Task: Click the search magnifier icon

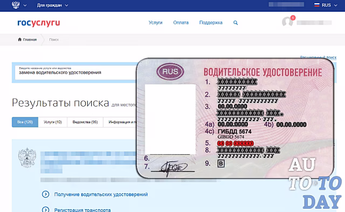Action: pyautogui.click(x=236, y=23)
